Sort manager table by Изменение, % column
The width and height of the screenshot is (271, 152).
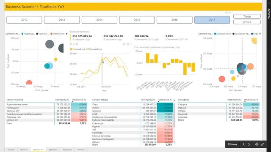click(x=251, y=100)
